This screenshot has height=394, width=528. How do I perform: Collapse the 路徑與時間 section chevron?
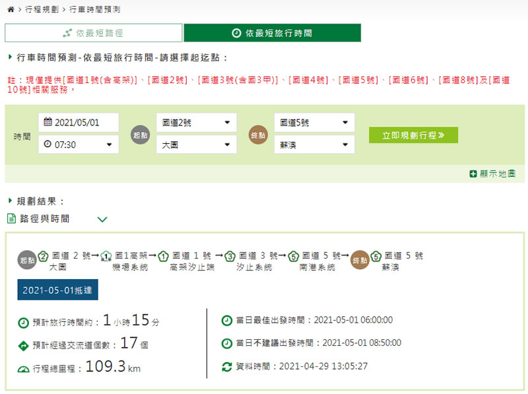coord(102,219)
